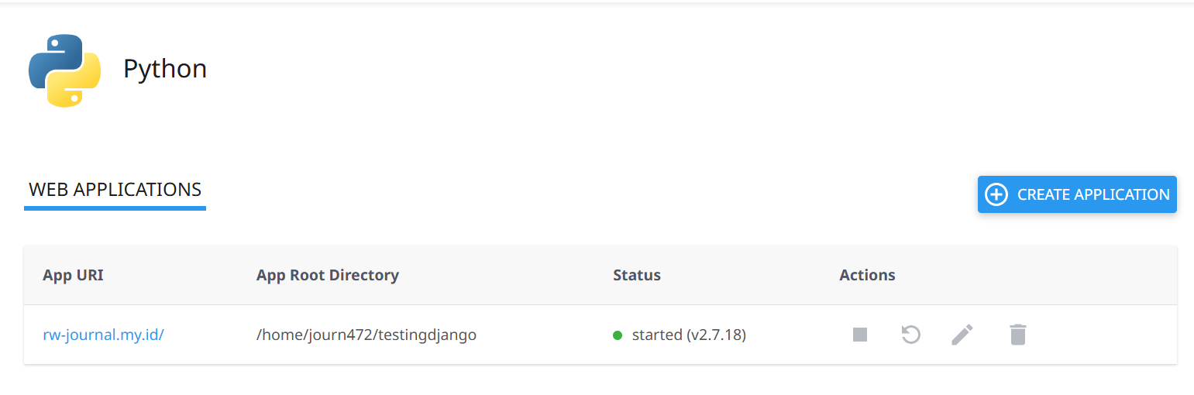1194x395 pixels.
Task: Click the Actions column header
Action: pos(867,275)
